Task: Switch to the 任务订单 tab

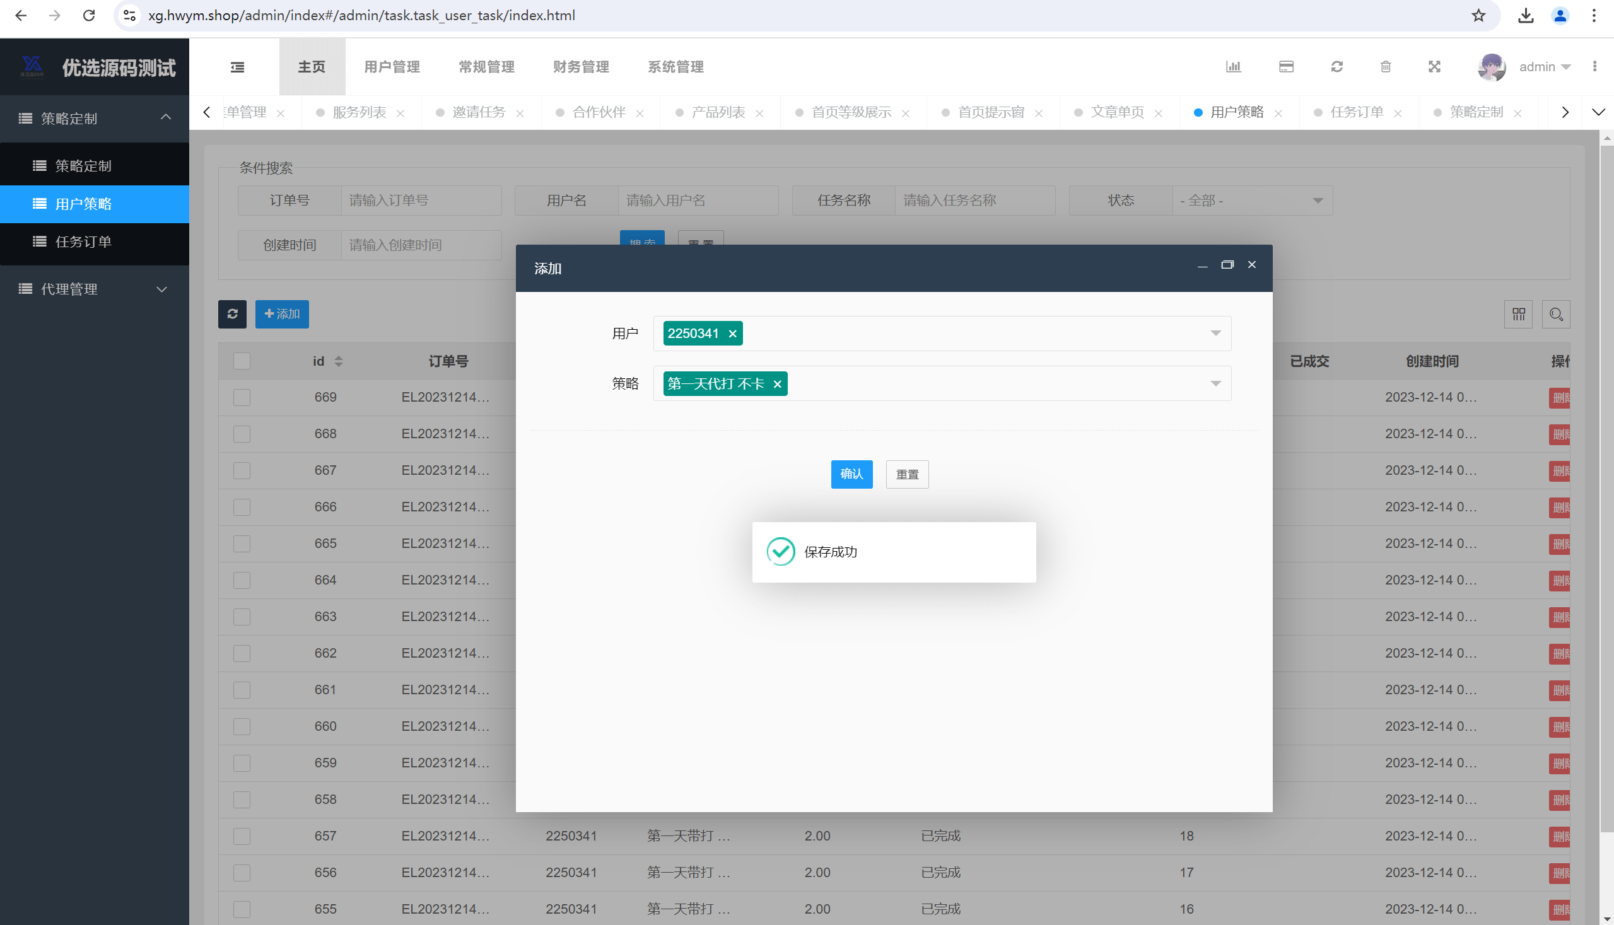Action: [x=1357, y=112]
